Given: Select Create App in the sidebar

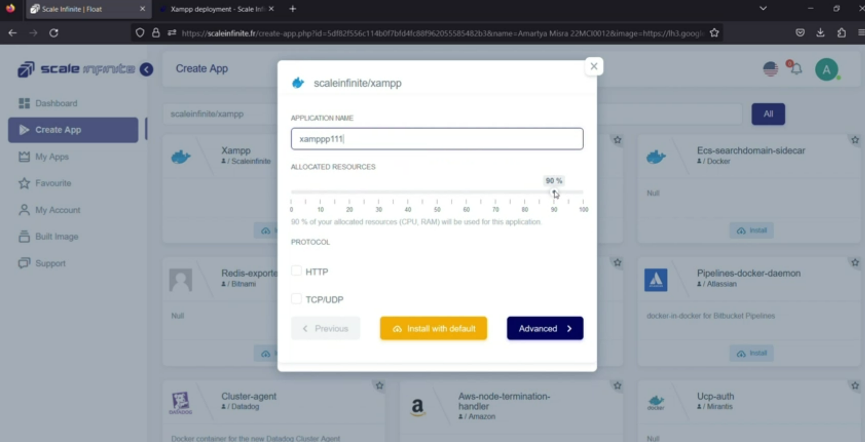Looking at the screenshot, I should click(x=73, y=130).
